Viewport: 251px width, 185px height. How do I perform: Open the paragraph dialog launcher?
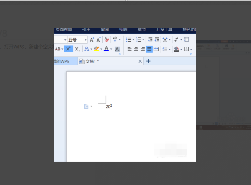coord(191,54)
